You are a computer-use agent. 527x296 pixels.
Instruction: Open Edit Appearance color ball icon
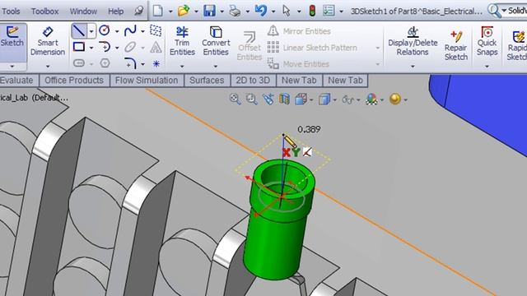pos(371,99)
